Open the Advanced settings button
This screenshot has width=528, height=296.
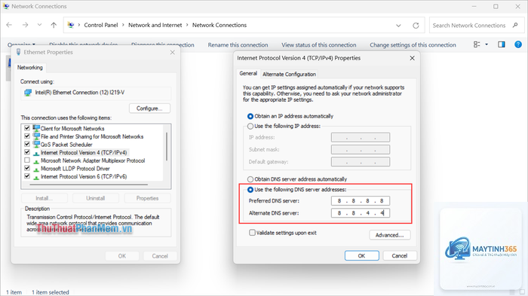[390, 235]
